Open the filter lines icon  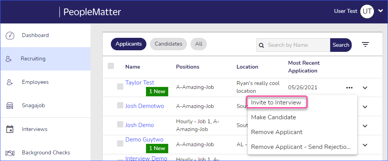click(365, 44)
